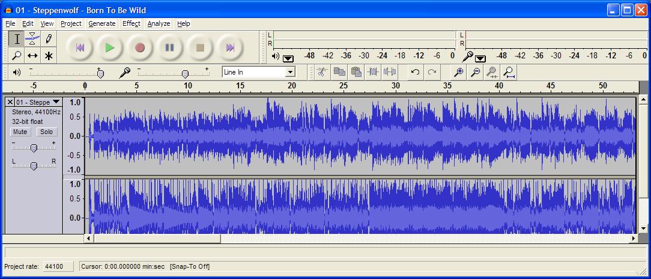
Task: Select the Envelope tool
Action: point(32,39)
